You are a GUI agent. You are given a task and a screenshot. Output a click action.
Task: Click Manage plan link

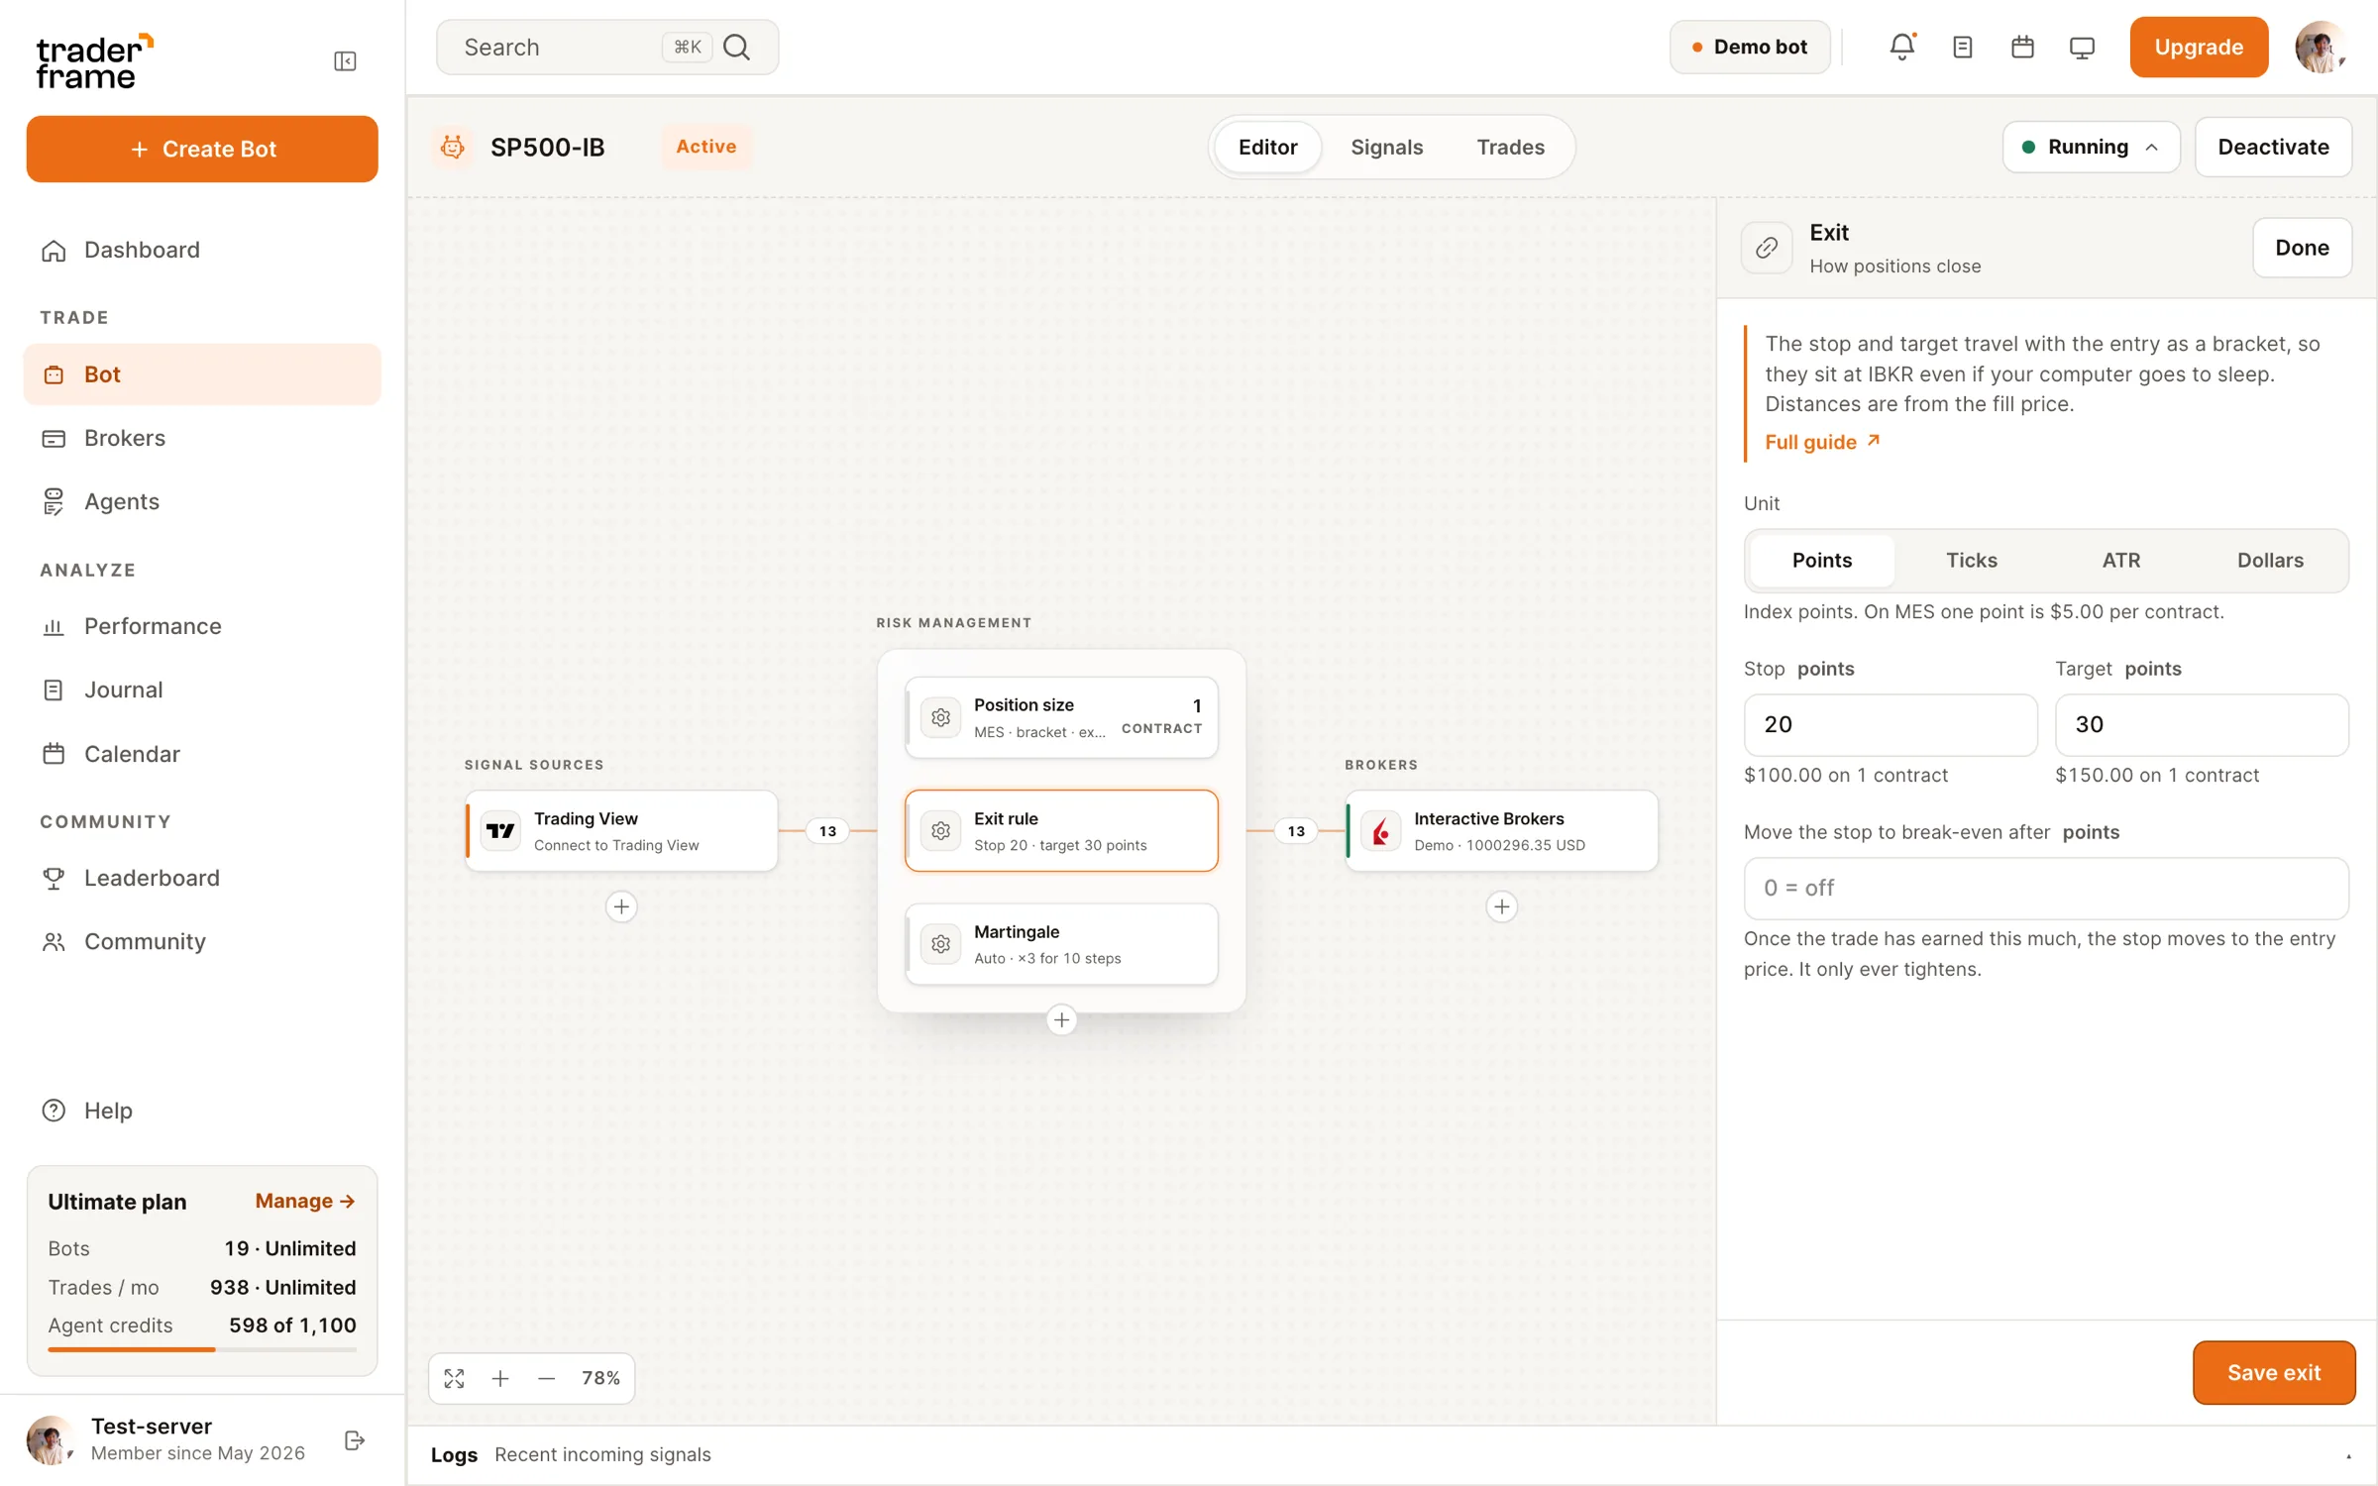304,1201
